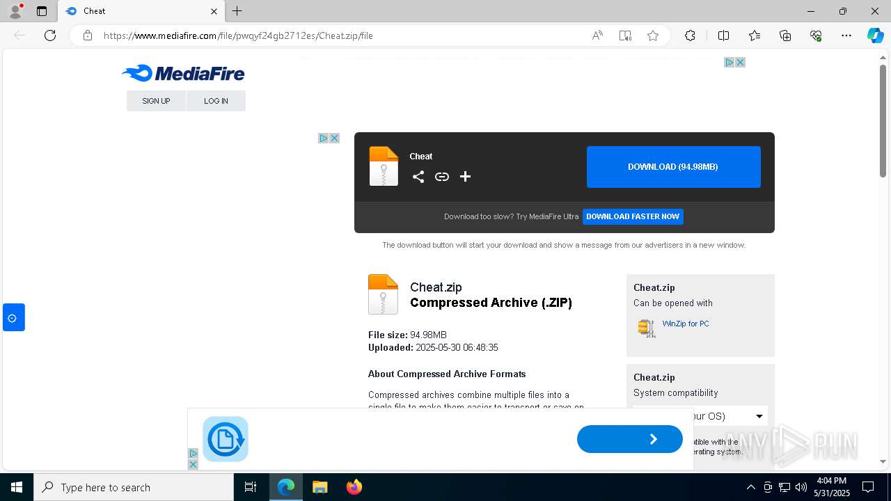Open AdChoices info on left side ad

click(324, 138)
